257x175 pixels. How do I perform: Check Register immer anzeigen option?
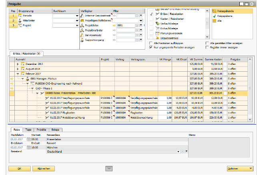point(207,47)
